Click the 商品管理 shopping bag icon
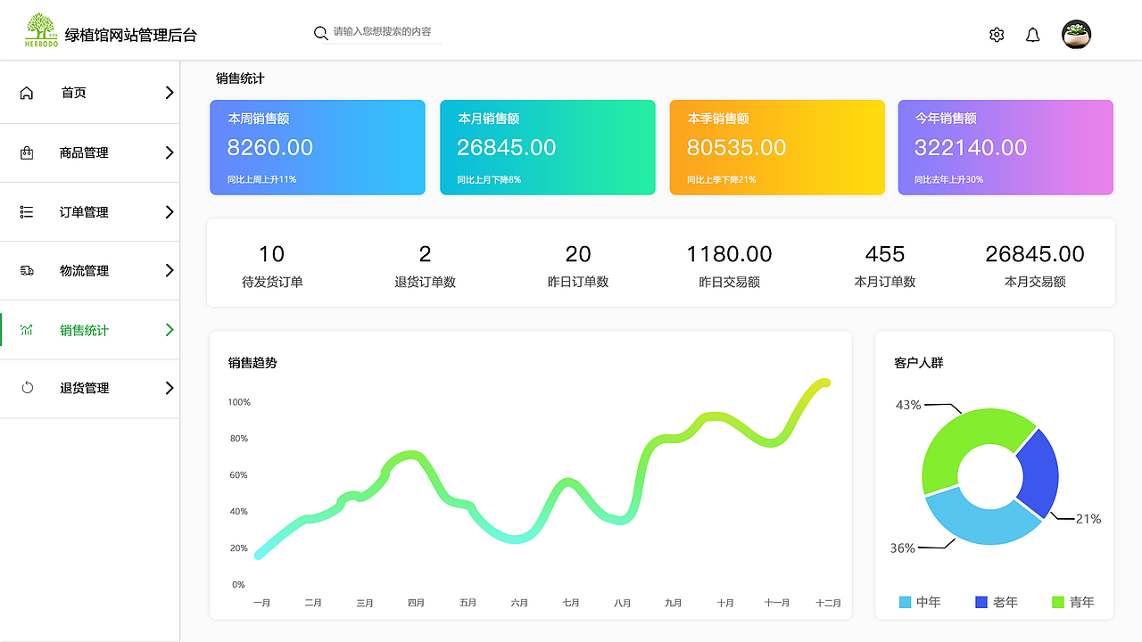1142x642 pixels. pos(28,152)
